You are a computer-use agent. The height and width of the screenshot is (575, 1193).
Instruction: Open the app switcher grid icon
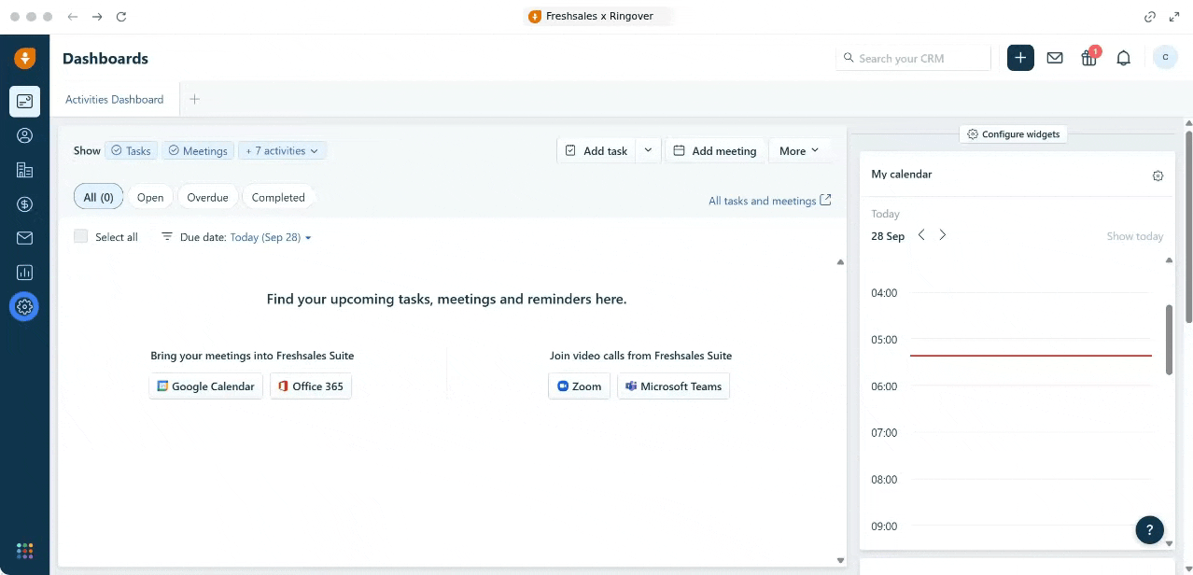24,551
